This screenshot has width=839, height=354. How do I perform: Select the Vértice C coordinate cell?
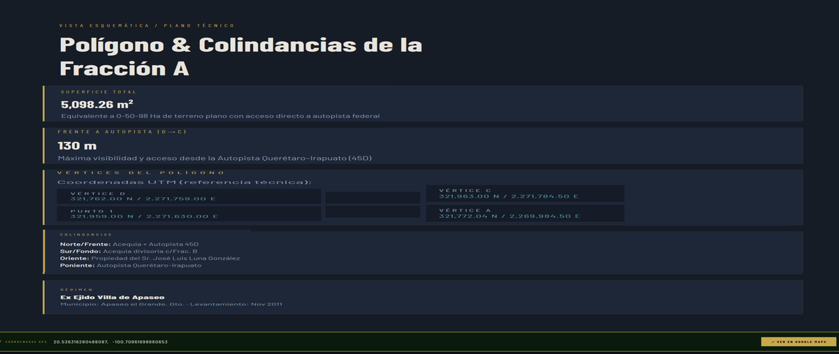[x=525, y=193]
